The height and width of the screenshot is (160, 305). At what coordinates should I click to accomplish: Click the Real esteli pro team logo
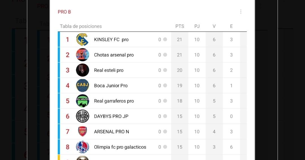[82, 70]
